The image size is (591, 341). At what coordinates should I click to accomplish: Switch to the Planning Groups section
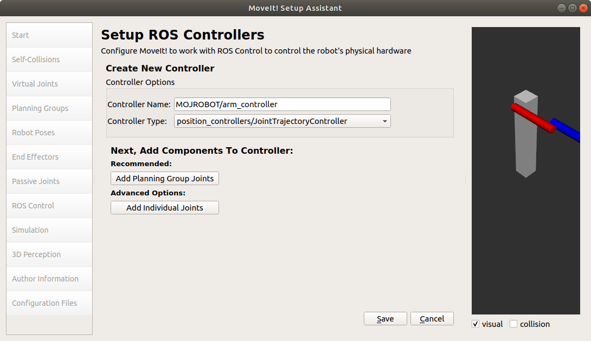(49, 108)
